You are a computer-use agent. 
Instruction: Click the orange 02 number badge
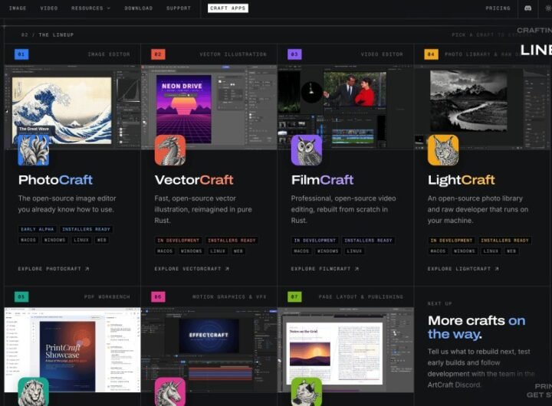pyautogui.click(x=158, y=54)
